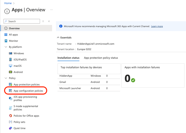This screenshot has height=133, width=186.
Task: Collapse the Essentials section
Action: (x=58, y=37)
